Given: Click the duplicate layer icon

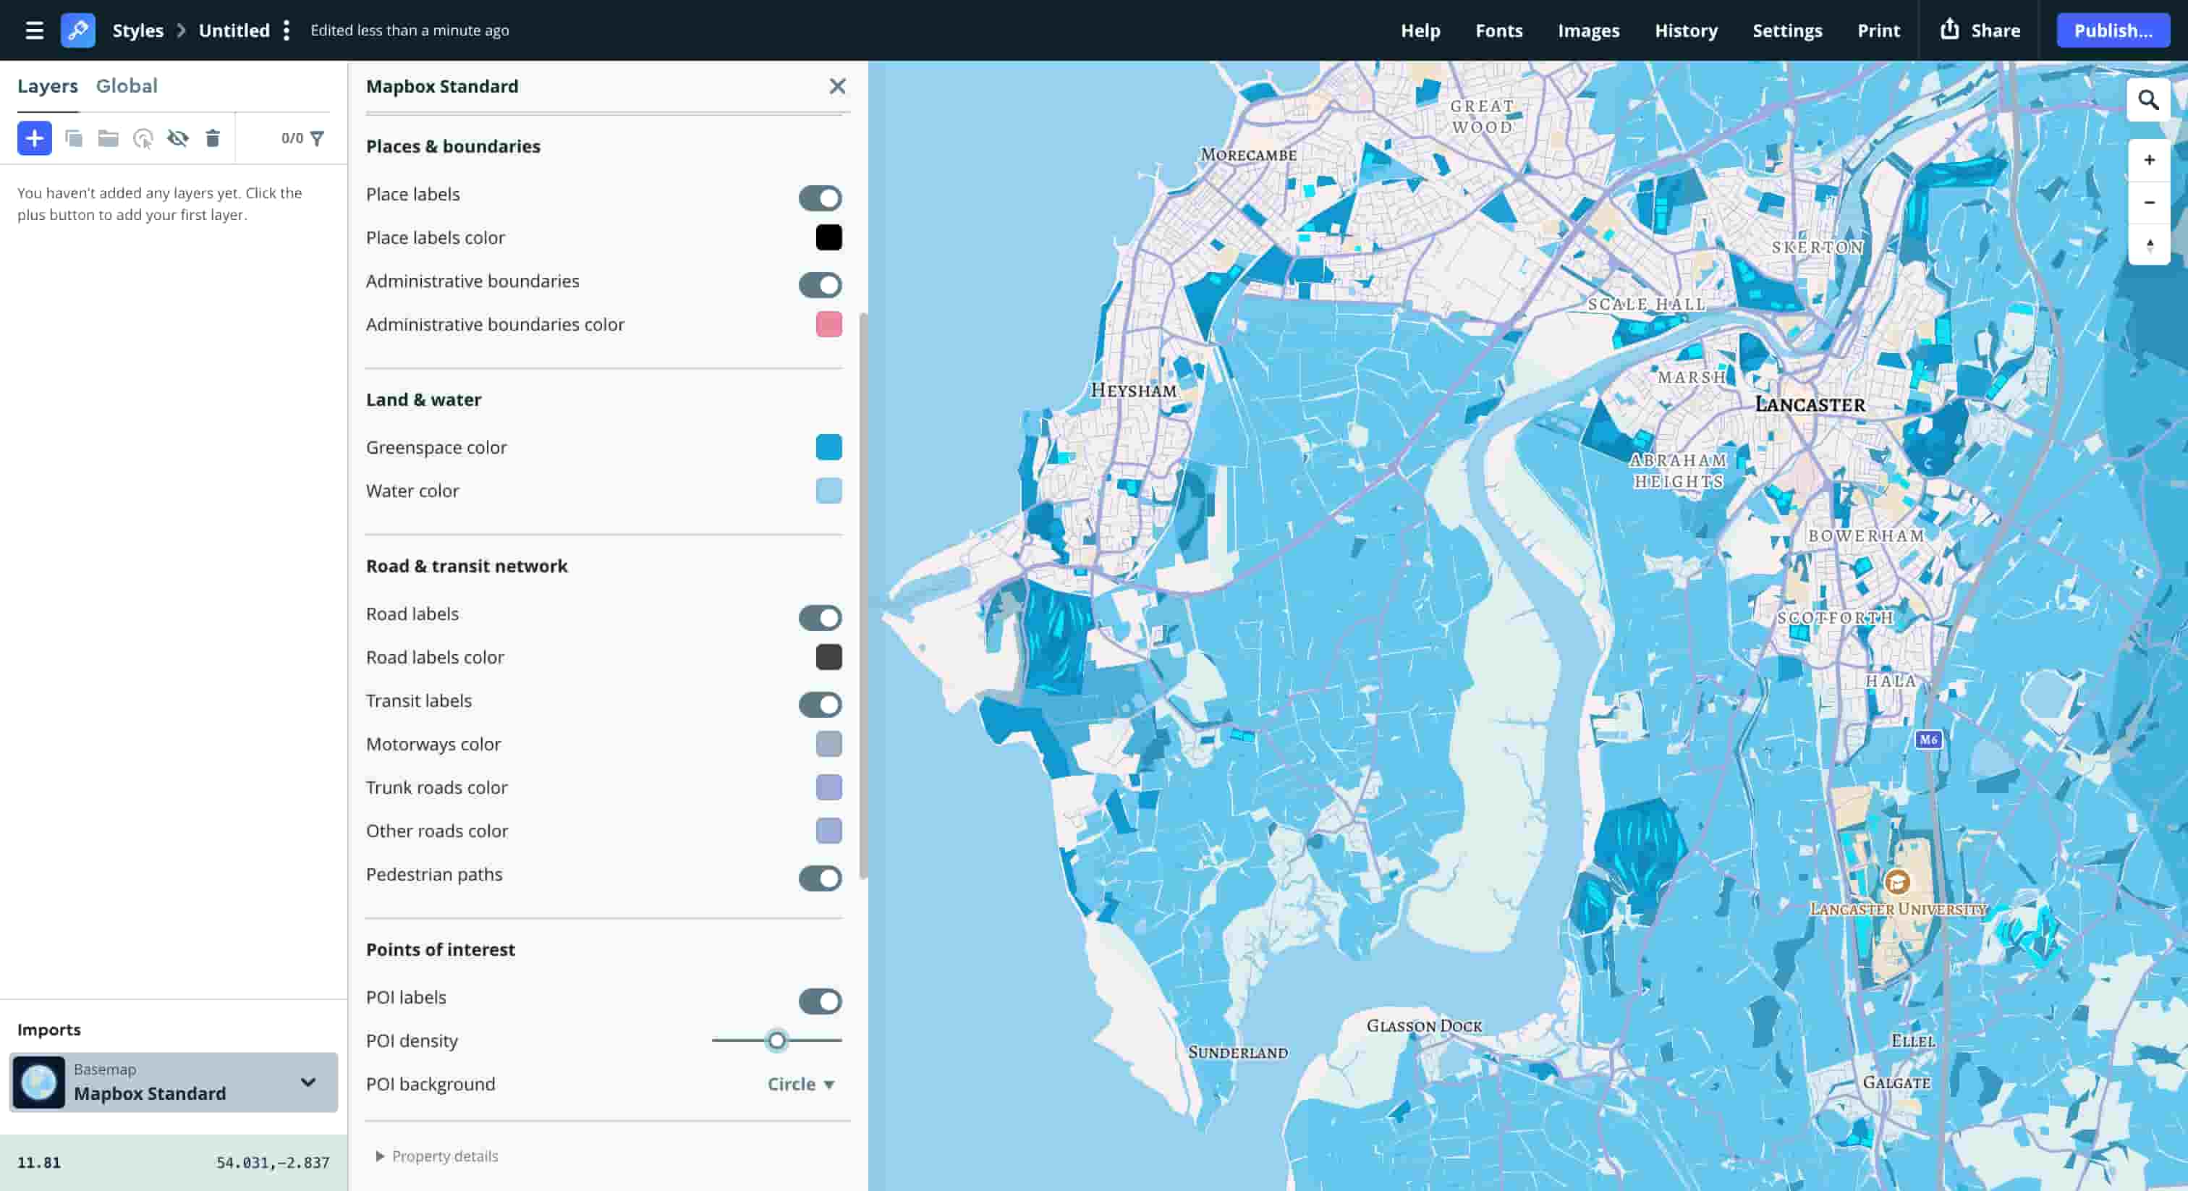Looking at the screenshot, I should pyautogui.click(x=74, y=137).
